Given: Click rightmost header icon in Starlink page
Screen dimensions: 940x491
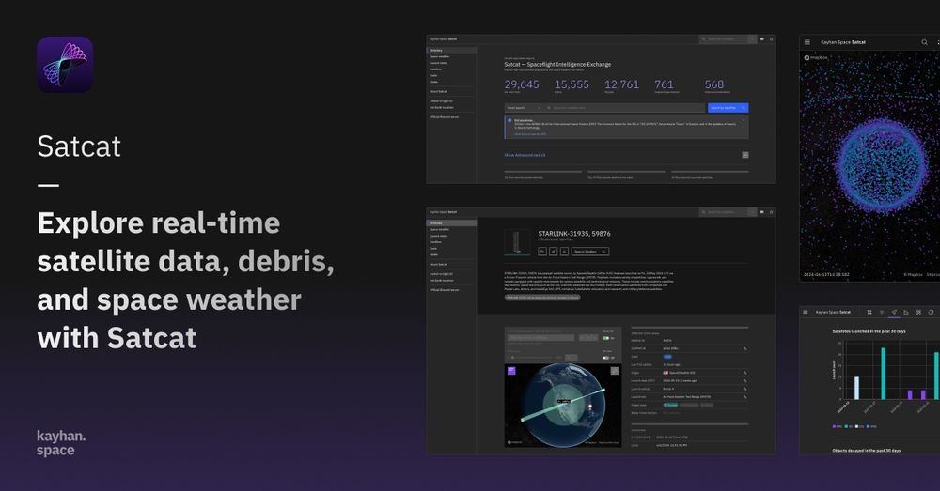Looking at the screenshot, I should pos(771,212).
